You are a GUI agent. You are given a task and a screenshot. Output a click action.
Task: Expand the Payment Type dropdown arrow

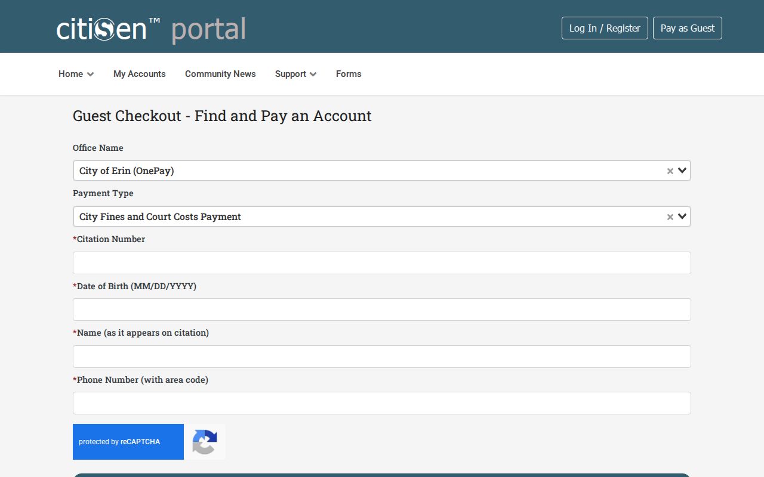click(x=683, y=216)
